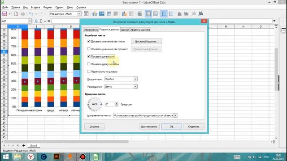The image size is (287, 161).
Task: Open the Name Box dropdown arrow
Action: point(30,21)
